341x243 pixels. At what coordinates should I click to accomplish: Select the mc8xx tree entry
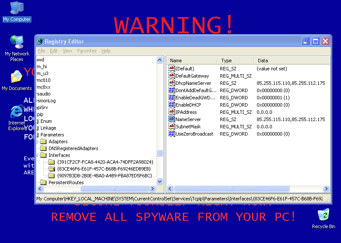pos(43,87)
